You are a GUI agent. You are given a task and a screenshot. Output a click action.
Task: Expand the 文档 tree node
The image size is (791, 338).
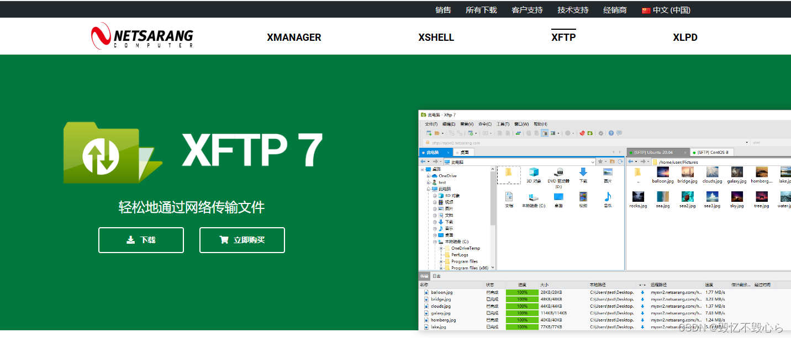435,216
